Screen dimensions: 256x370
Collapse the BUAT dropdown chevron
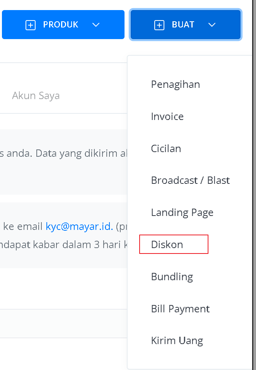[x=212, y=25]
